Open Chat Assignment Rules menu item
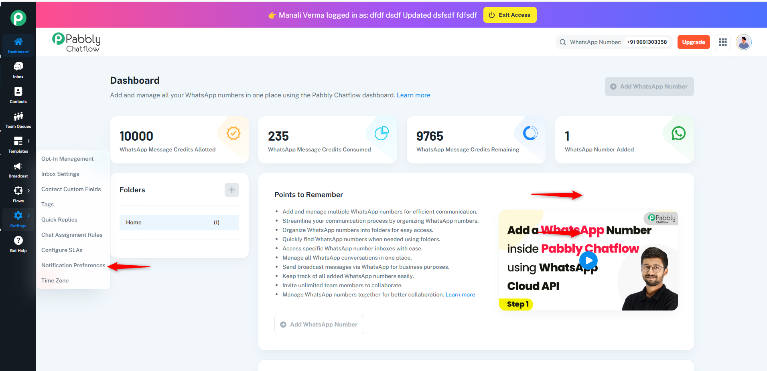767x371 pixels. (x=72, y=235)
